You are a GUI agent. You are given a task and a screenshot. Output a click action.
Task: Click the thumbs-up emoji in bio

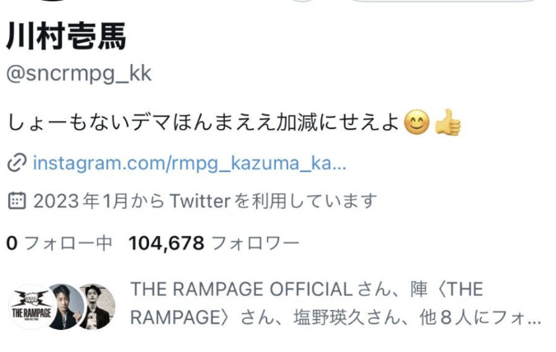[448, 123]
